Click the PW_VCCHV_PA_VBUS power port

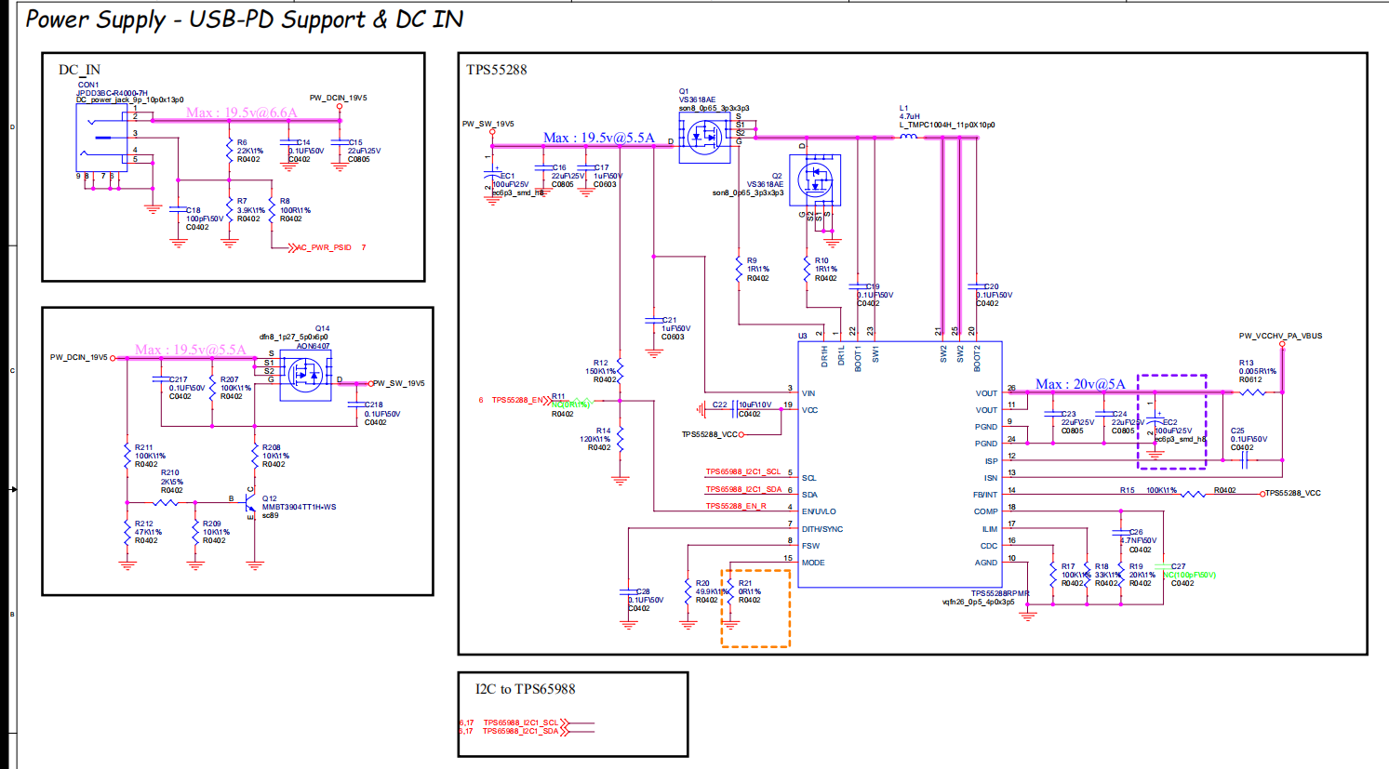[1281, 343]
